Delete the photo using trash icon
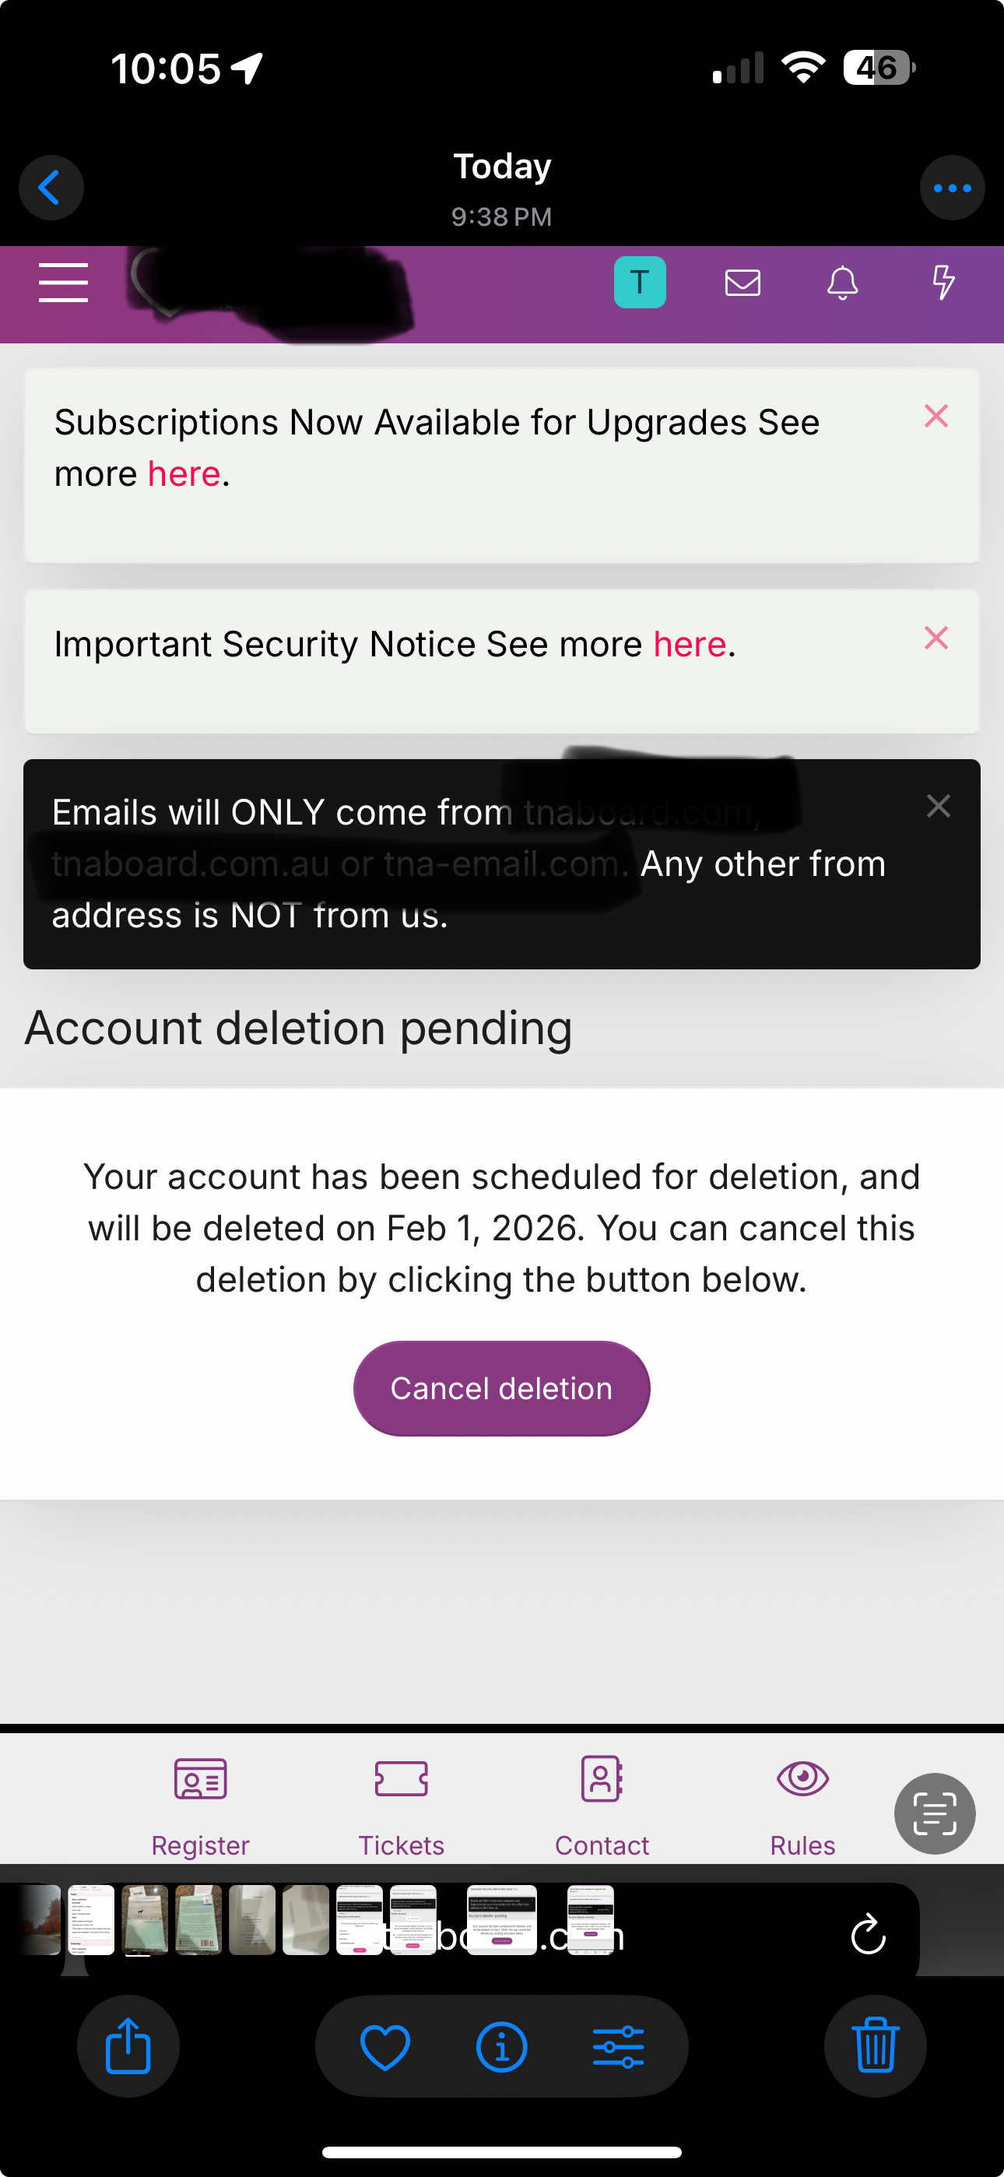Image resolution: width=1004 pixels, height=2177 pixels. click(x=876, y=2046)
